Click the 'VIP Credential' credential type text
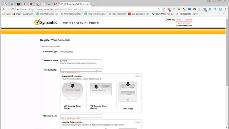Viewport: 229px width, 129px height. [x=67, y=52]
